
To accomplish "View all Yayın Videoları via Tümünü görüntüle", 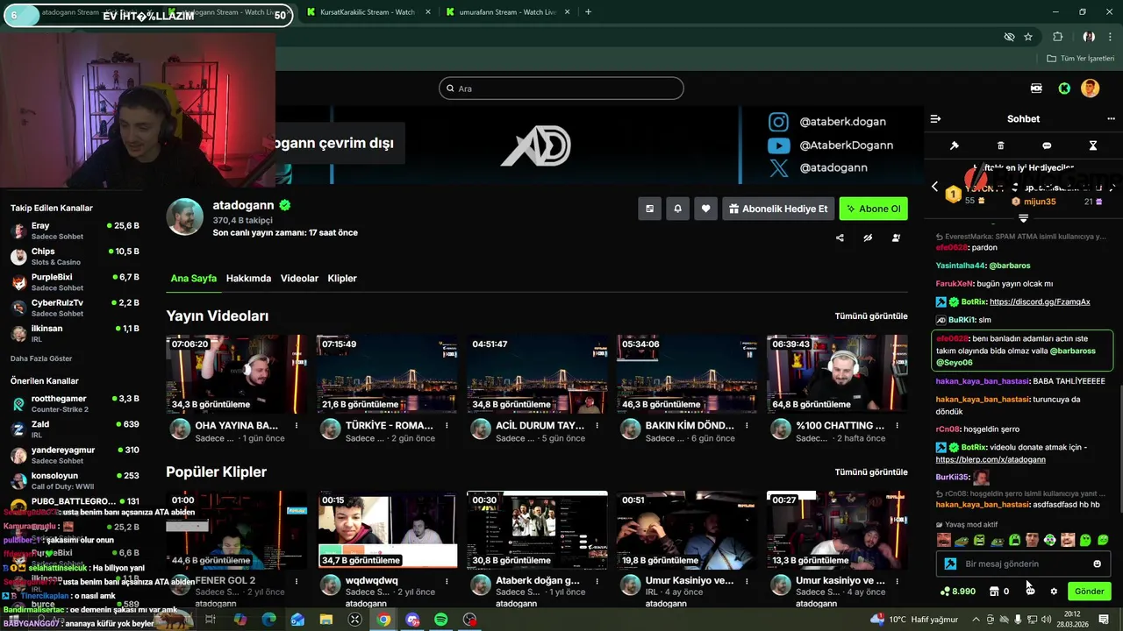I will click(871, 315).
